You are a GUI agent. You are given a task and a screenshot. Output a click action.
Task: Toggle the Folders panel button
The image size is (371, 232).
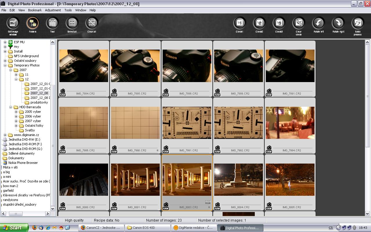click(x=32, y=23)
